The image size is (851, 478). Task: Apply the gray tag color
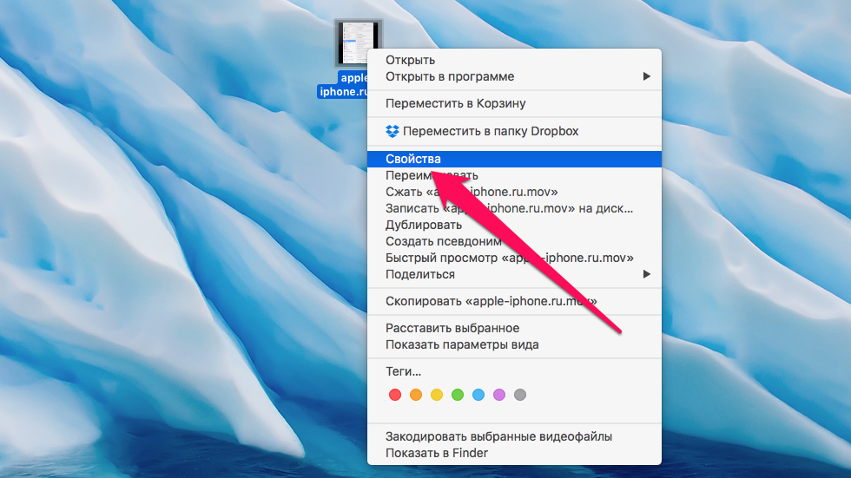coord(520,395)
